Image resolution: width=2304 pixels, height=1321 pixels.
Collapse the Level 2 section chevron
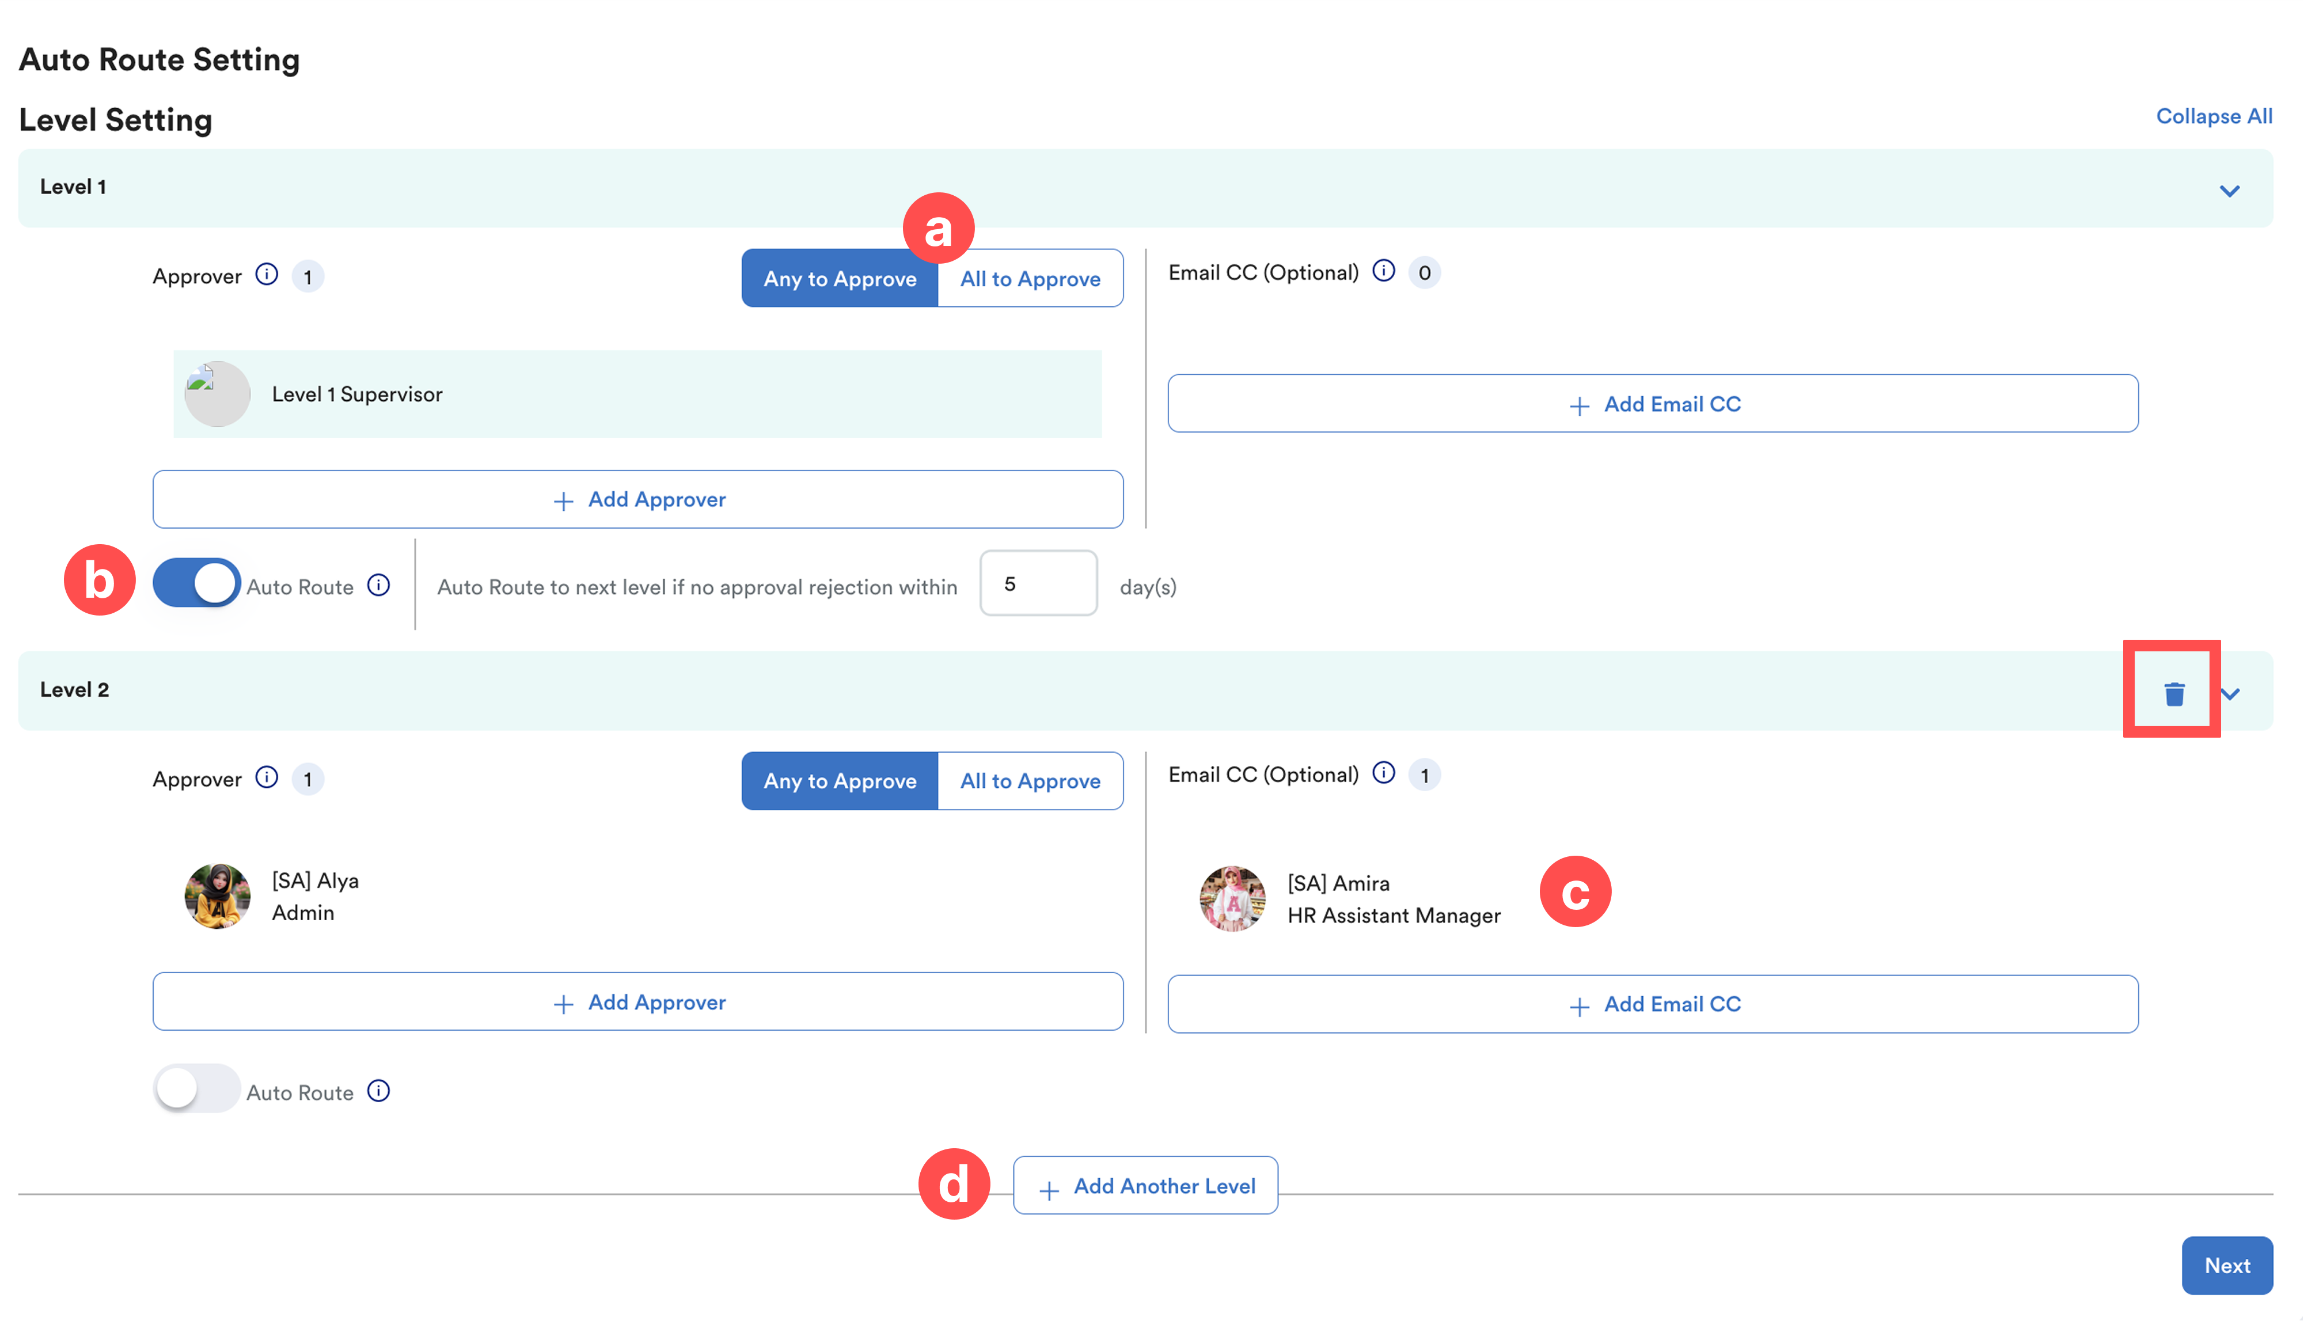point(2230,694)
